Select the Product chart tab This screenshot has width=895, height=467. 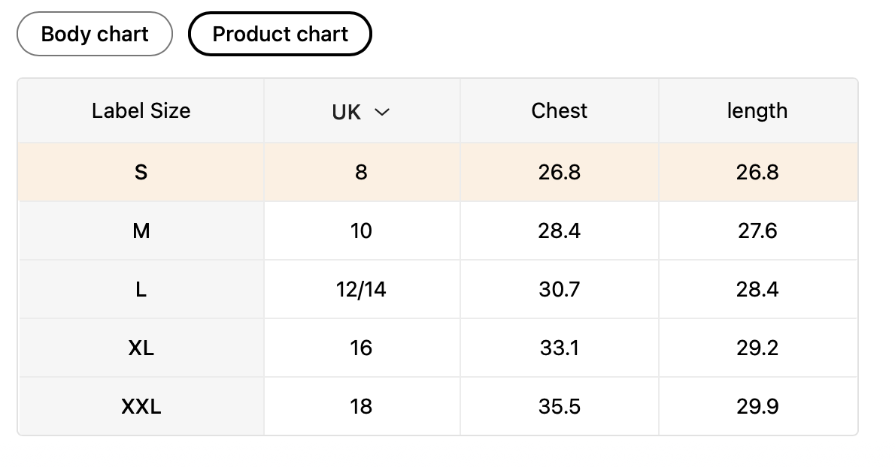(x=280, y=34)
